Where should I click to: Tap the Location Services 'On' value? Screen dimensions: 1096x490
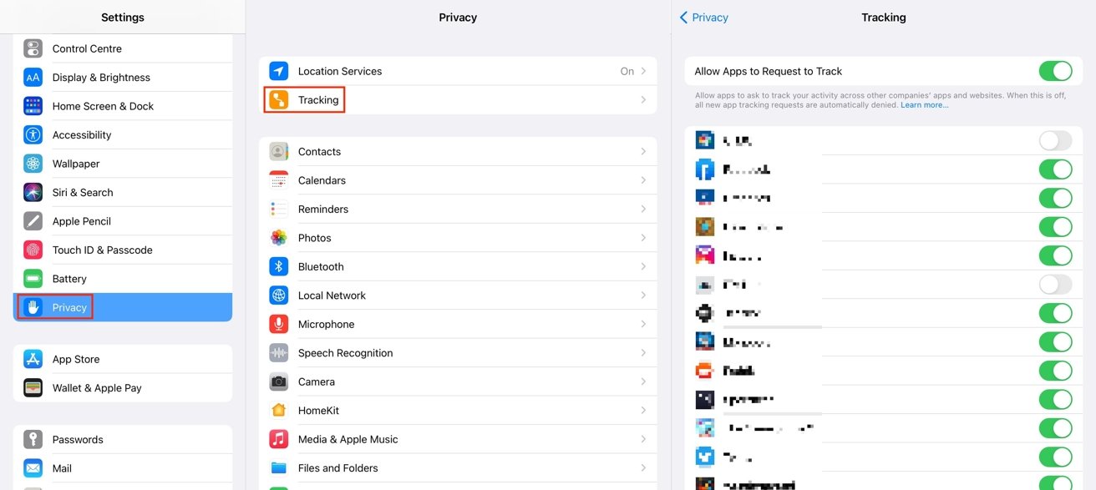click(627, 71)
